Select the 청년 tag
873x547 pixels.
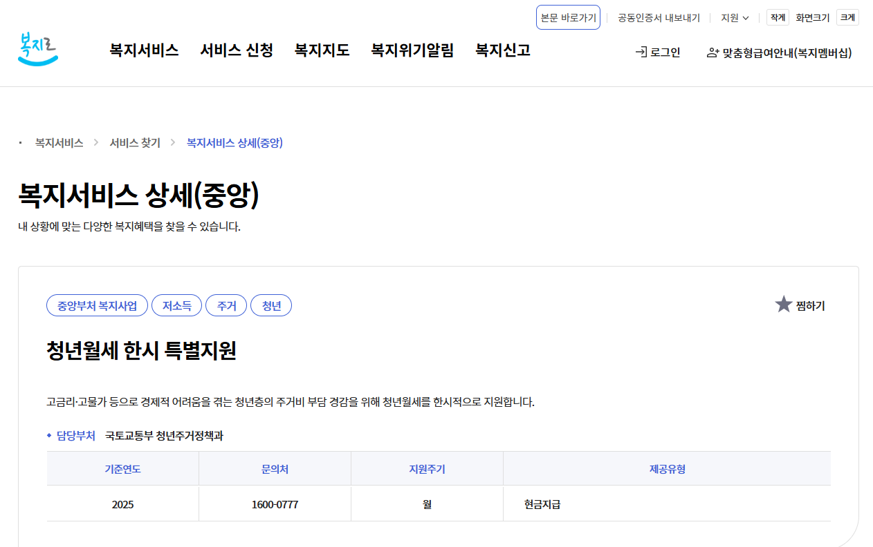[271, 305]
